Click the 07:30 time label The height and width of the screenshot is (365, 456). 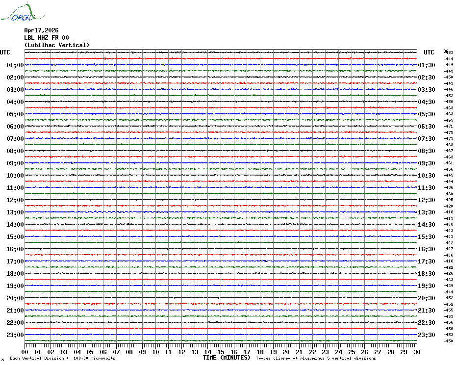tap(427, 138)
